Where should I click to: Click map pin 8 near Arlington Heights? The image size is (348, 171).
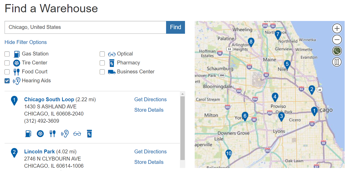251,42
